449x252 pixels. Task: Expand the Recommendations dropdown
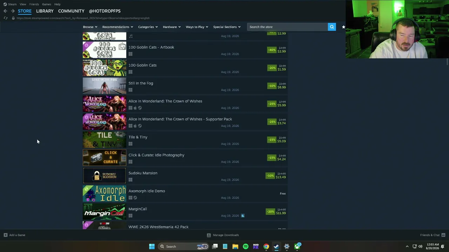[118, 27]
